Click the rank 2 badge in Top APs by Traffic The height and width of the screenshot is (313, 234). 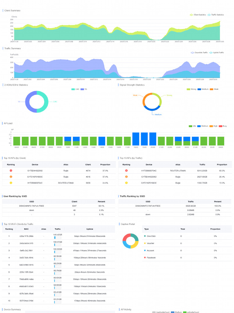(x=126, y=177)
